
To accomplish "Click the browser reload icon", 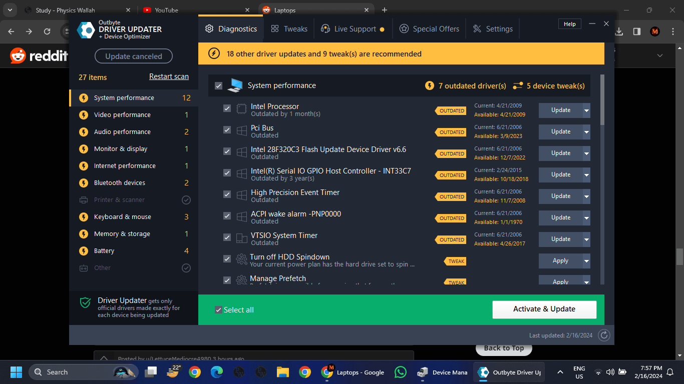I will [47, 31].
